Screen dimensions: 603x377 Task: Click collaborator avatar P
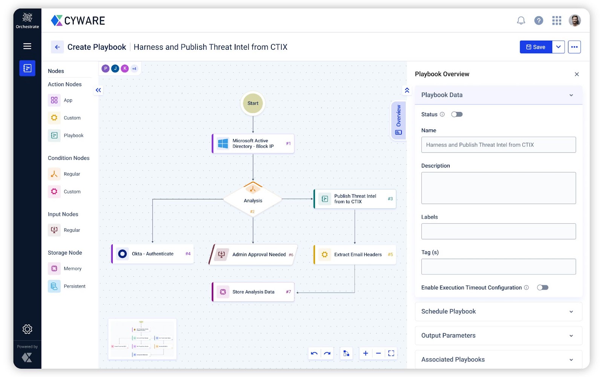106,69
